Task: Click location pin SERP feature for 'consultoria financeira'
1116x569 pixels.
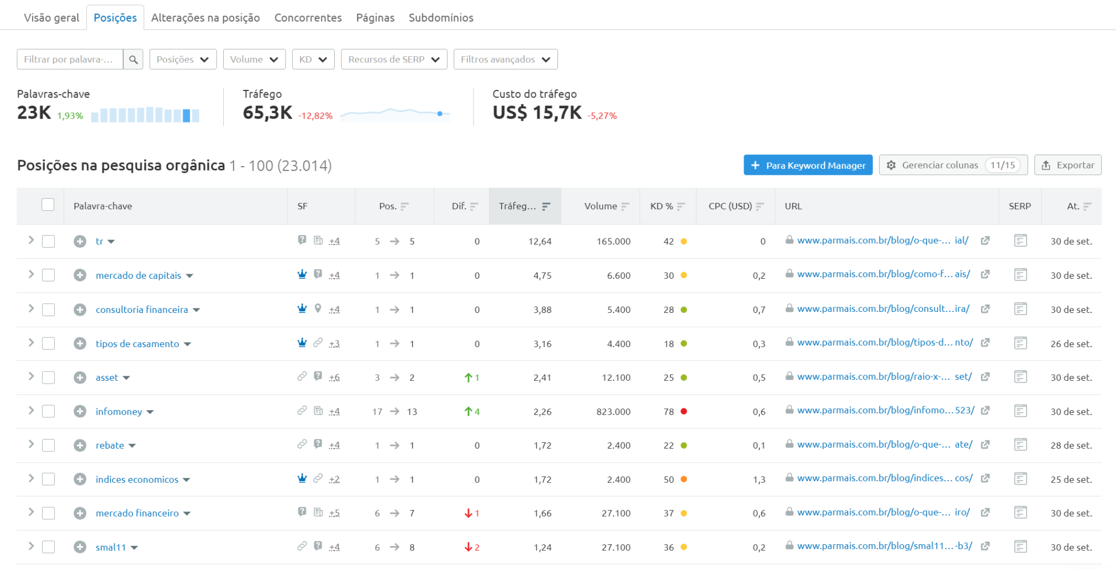Action: [318, 309]
